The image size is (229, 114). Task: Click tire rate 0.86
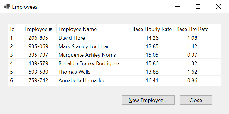(192, 80)
